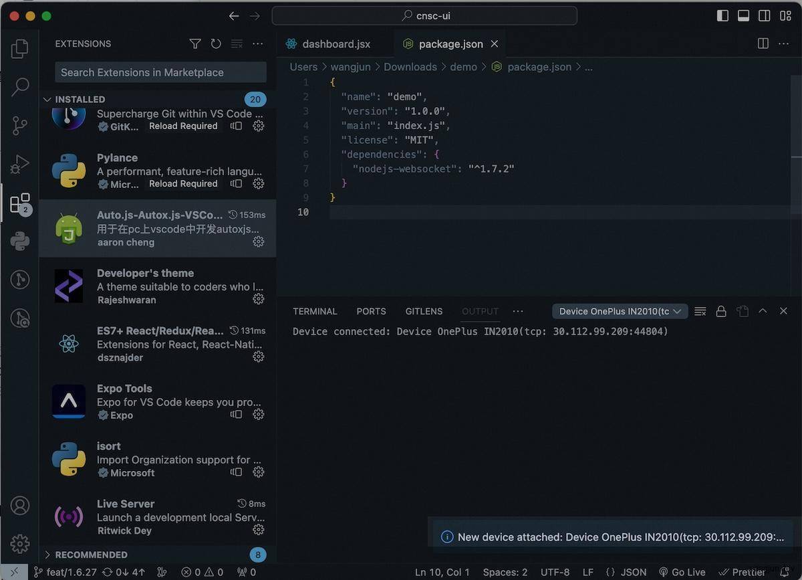Open manage gear for Live Server extension

coord(259,530)
